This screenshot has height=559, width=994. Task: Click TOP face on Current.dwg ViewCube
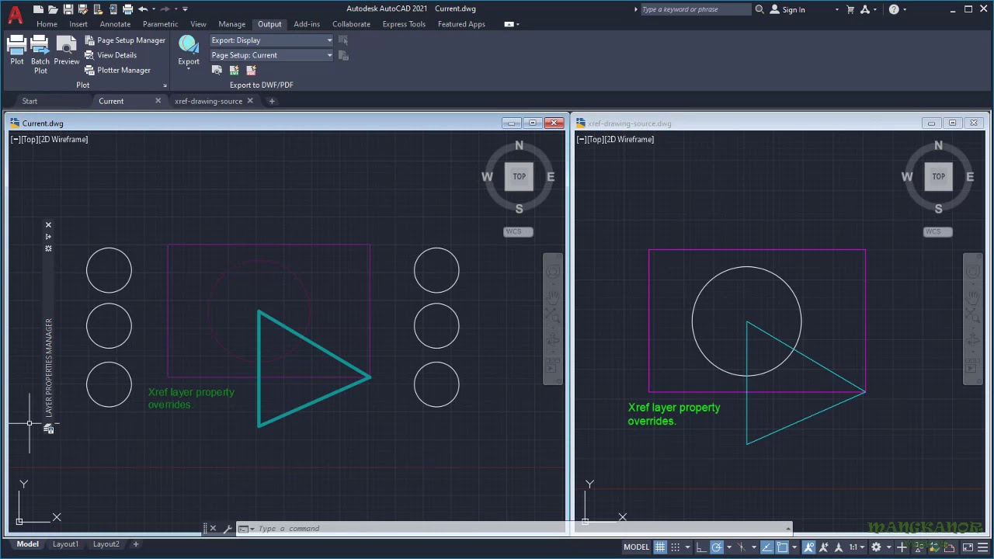pyautogui.click(x=519, y=176)
